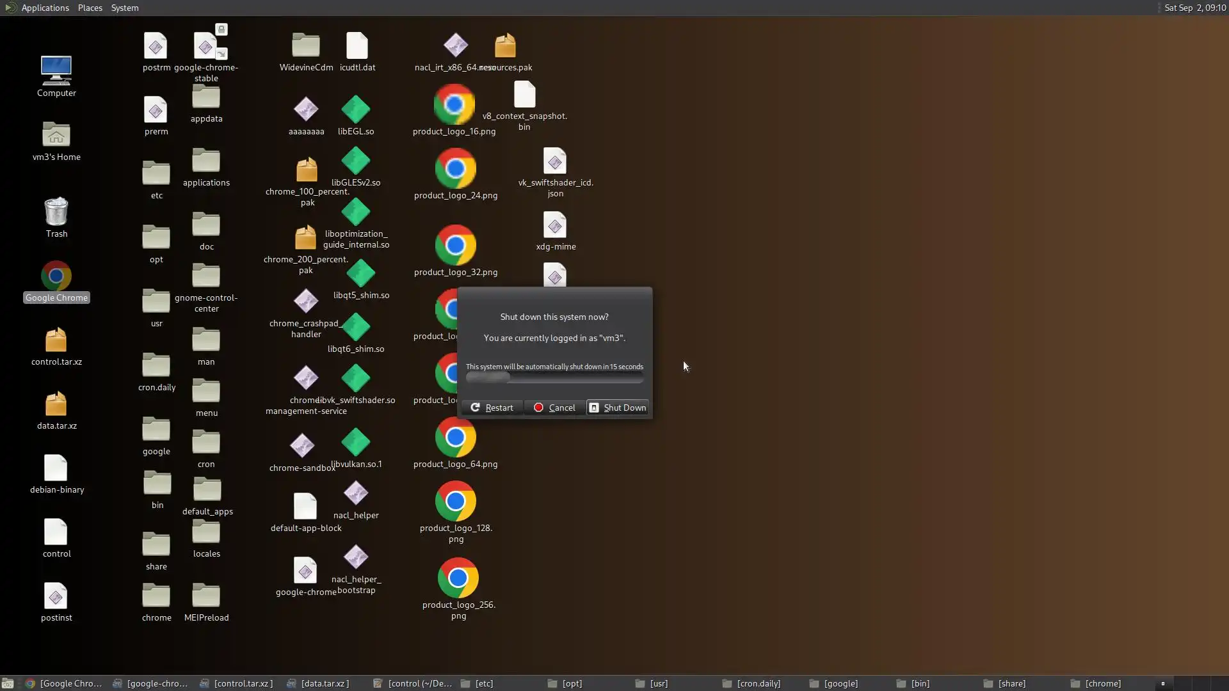The height and width of the screenshot is (691, 1229).
Task: Click the date and time clock
Action: [x=1194, y=8]
